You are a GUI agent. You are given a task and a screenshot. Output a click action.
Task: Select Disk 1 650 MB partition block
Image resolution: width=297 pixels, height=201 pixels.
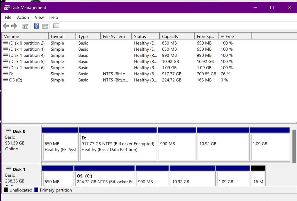[58, 176]
